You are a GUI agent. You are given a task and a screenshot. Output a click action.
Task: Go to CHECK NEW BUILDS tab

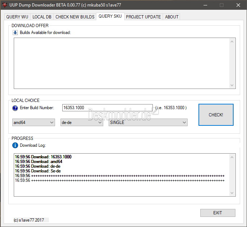coord(75,17)
